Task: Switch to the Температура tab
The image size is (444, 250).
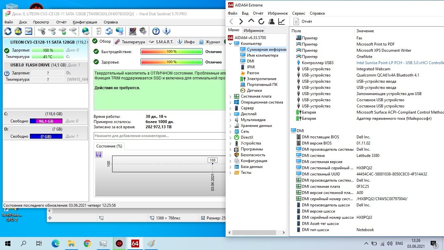Action: tap(130, 42)
